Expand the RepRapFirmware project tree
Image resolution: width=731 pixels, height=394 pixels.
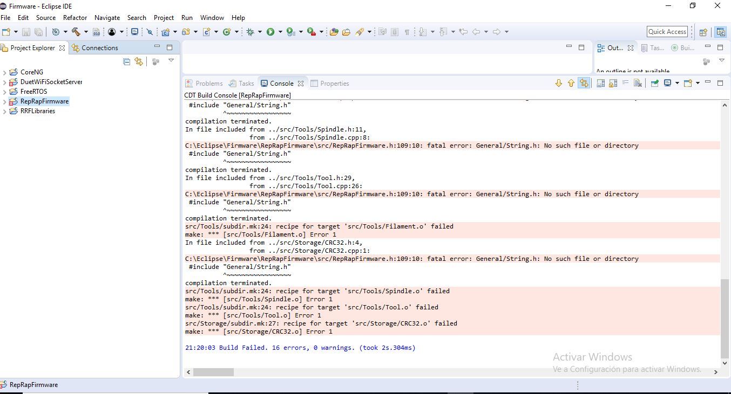click(x=5, y=101)
